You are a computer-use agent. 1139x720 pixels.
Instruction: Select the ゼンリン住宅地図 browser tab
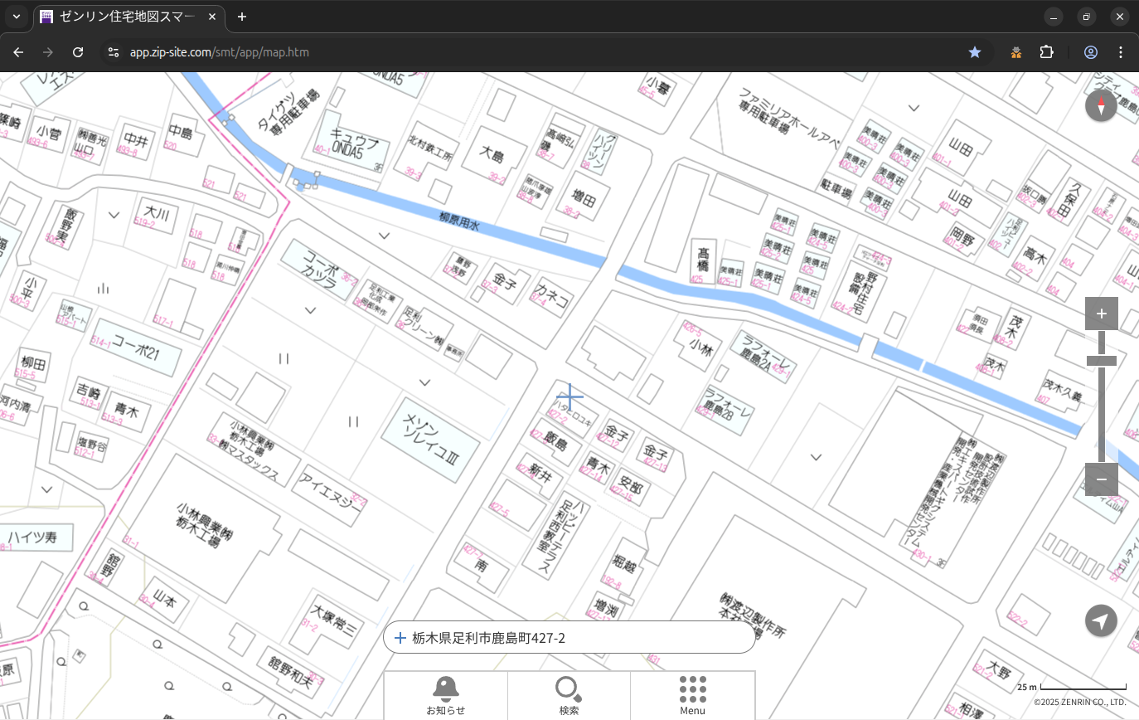(128, 17)
